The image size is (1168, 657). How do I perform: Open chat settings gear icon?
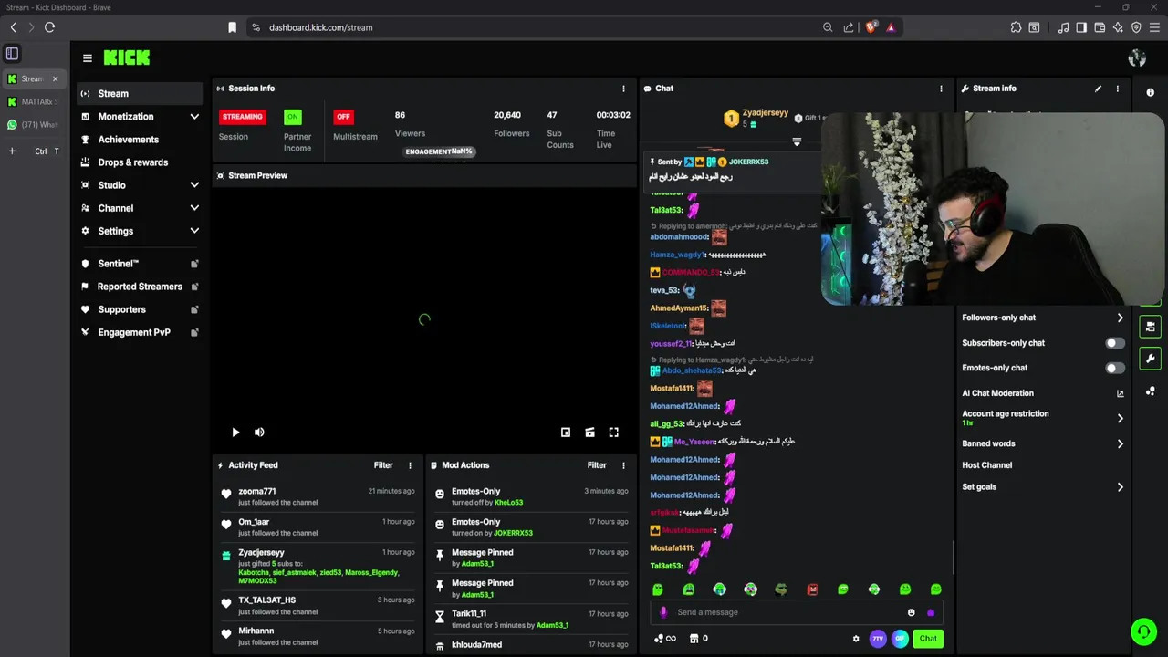[x=856, y=639]
